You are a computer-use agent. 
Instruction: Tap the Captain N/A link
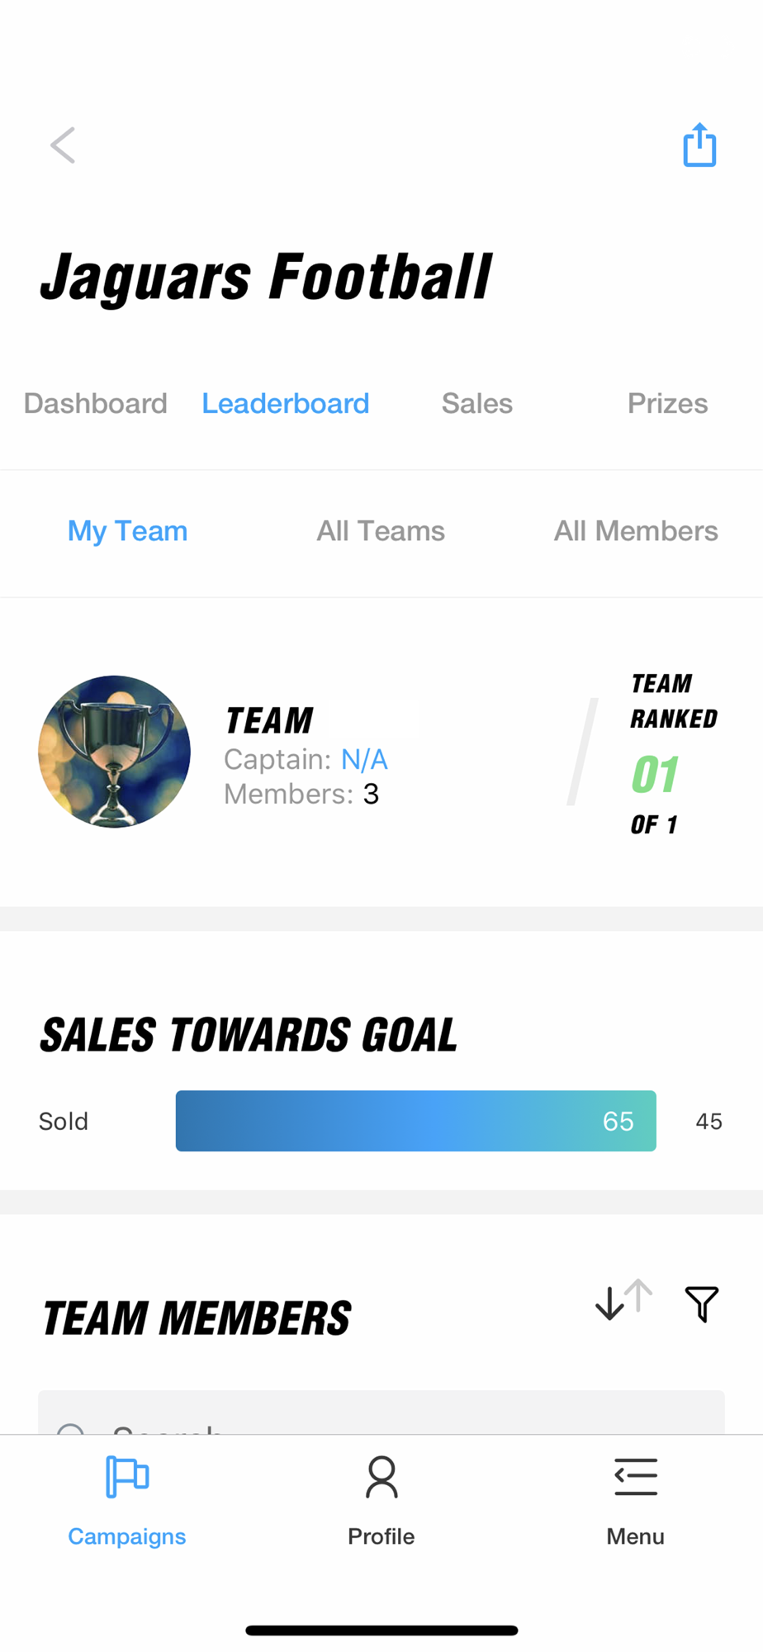[x=364, y=759]
